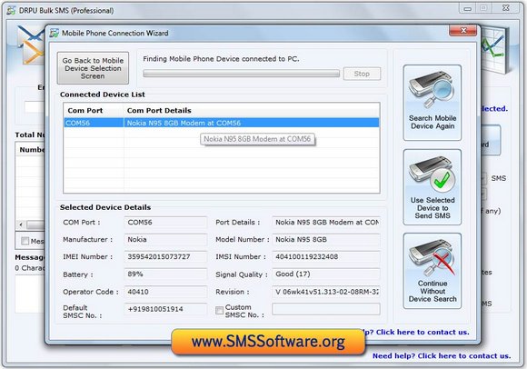Click Nokia N95 8GB Modem at COM6 cell
The width and height of the screenshot is (527, 369).
[252, 123]
